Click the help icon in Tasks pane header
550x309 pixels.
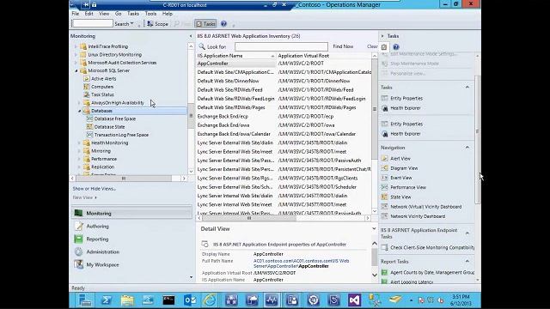(x=396, y=47)
